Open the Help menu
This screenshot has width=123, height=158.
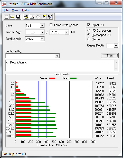[x=25, y=10]
